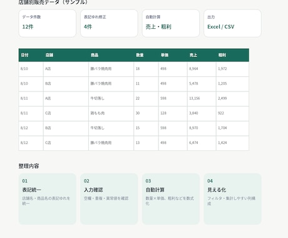This screenshot has width=288, height=238.
Task: Select date 8/10 in the A店 row
Action: 31,69
